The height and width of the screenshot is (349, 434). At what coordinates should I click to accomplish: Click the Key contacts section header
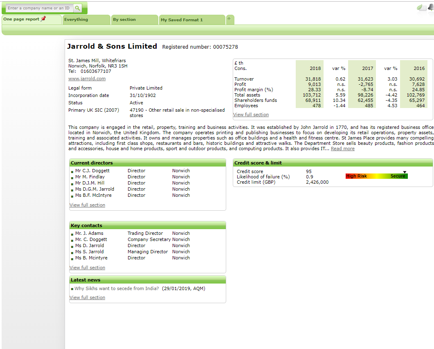pos(148,225)
